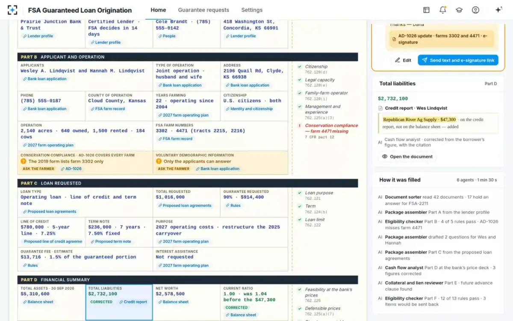Click the check mark beside Loan limit
Screen dimensions: 513x321
[x=300, y=220]
